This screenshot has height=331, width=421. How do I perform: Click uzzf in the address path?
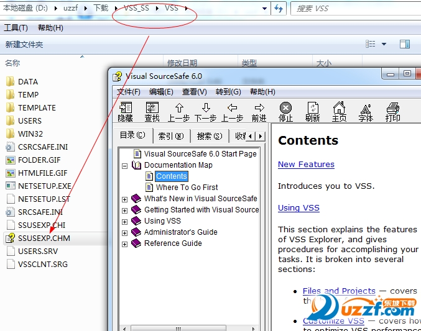point(71,8)
